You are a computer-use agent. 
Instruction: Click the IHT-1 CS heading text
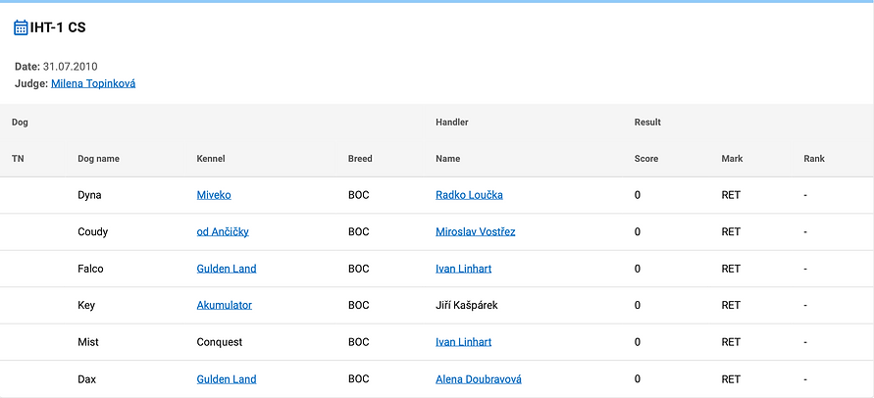click(58, 27)
